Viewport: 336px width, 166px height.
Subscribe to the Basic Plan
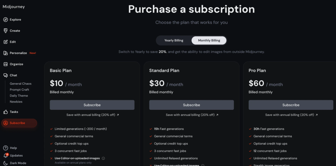92,105
